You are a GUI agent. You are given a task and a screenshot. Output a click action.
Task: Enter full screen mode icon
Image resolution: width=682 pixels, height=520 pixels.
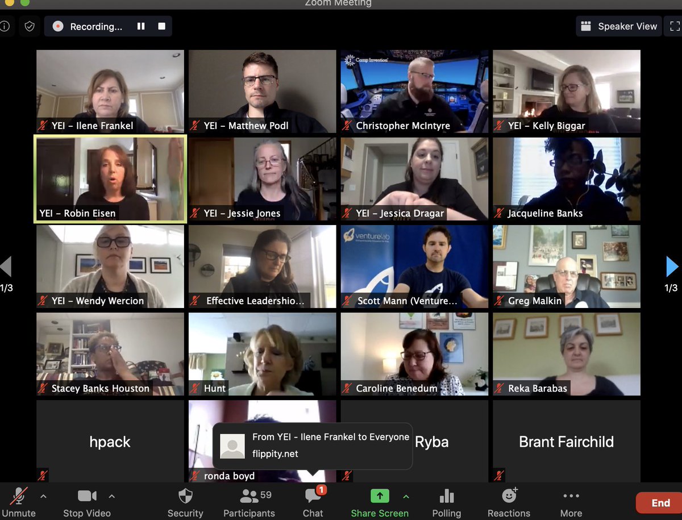click(675, 26)
